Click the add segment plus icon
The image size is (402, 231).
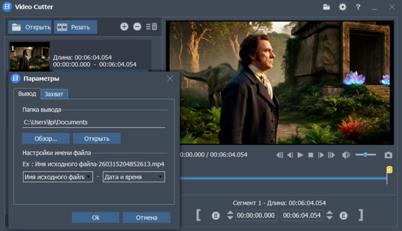[124, 27]
